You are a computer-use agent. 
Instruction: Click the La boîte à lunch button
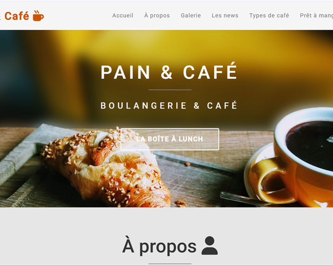(x=170, y=139)
